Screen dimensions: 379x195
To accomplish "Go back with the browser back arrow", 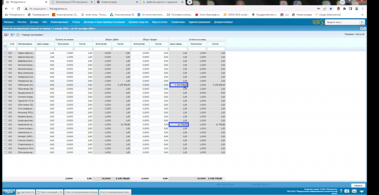I will tap(6, 9).
